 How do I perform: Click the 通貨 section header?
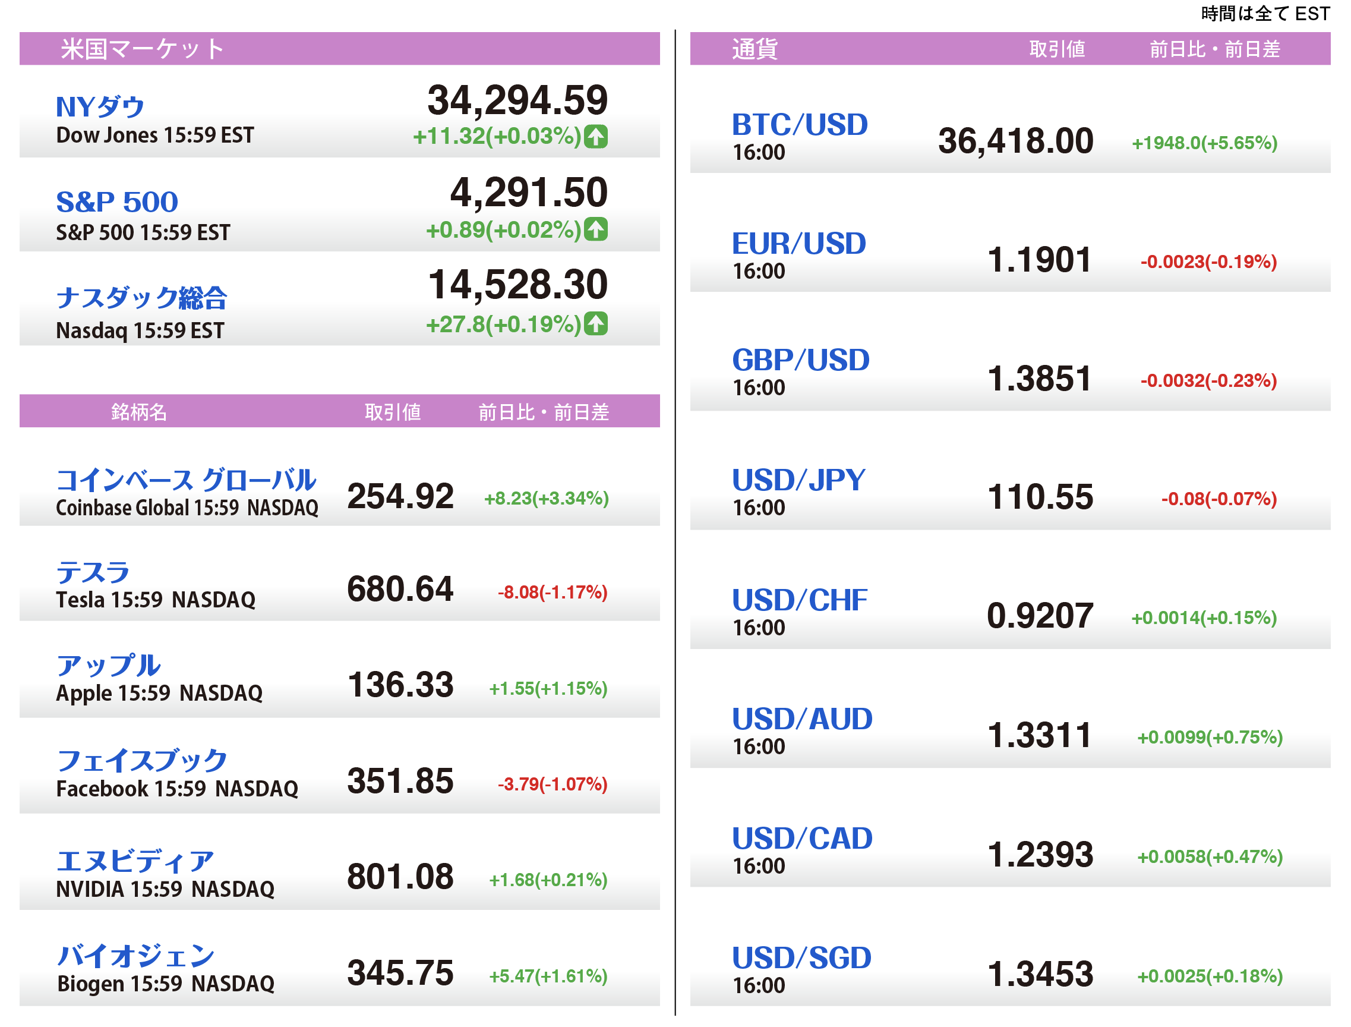[x=755, y=49]
